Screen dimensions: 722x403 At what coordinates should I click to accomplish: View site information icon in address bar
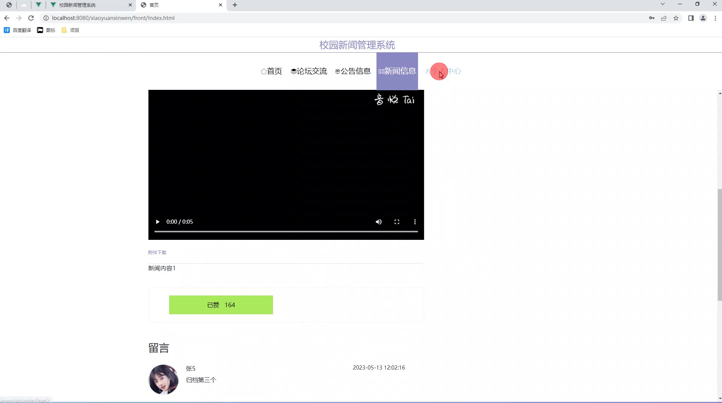[46, 18]
